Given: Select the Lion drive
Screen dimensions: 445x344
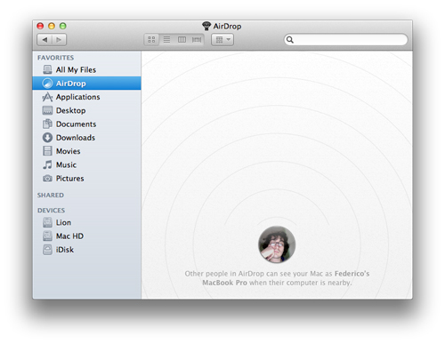Looking at the screenshot, I should point(86,222).
